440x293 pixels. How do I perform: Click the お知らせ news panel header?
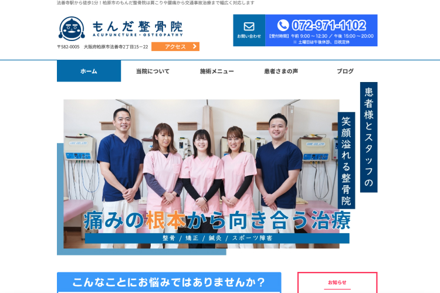337,282
